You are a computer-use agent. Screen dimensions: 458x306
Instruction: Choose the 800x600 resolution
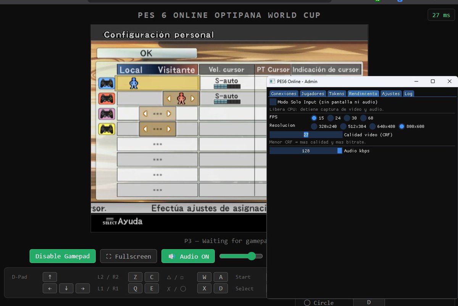(x=402, y=126)
